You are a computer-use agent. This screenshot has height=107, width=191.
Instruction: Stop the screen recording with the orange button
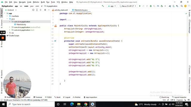3,38
